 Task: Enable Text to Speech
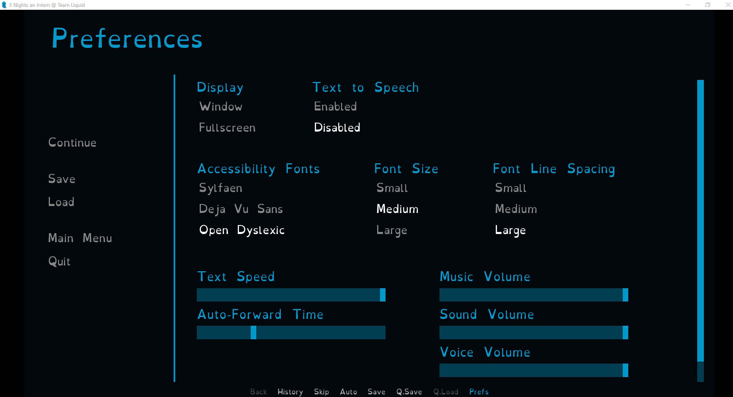pyautogui.click(x=335, y=106)
